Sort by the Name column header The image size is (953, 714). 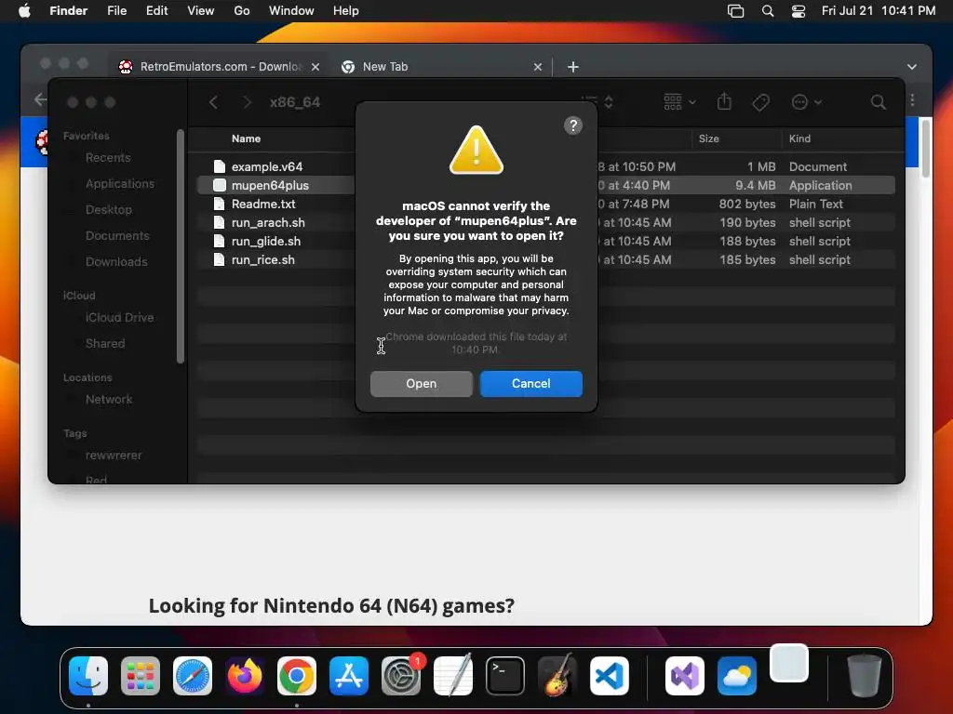246,139
